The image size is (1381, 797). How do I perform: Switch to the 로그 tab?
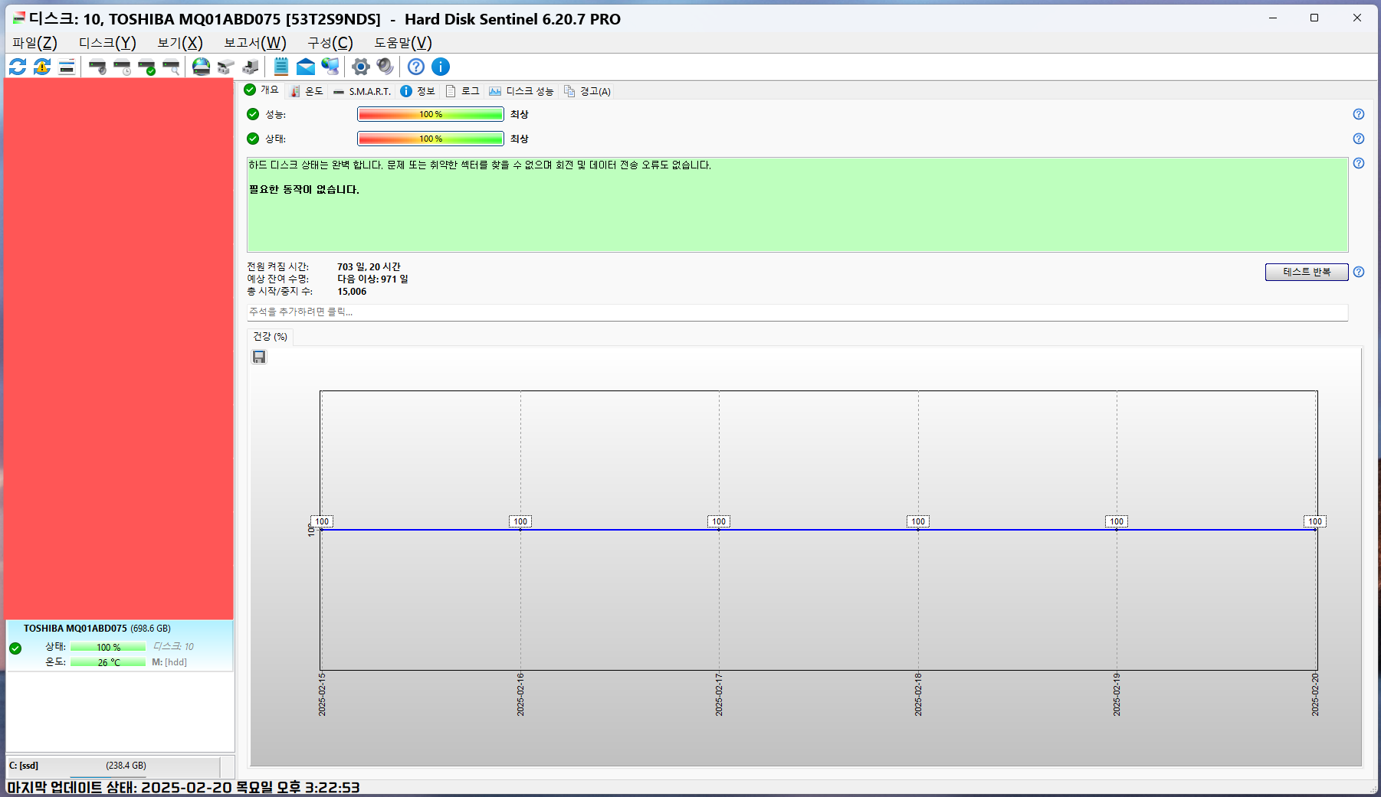462,91
